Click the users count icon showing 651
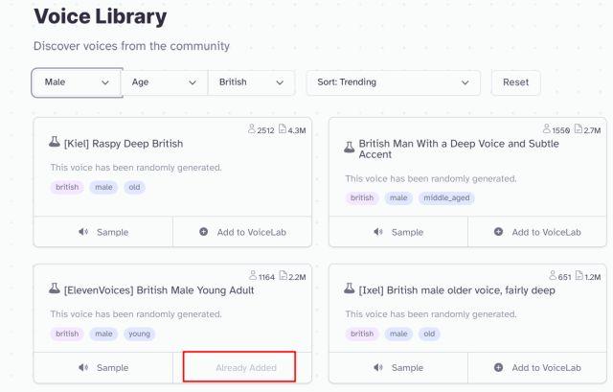The width and height of the screenshot is (613, 392). coord(553,277)
